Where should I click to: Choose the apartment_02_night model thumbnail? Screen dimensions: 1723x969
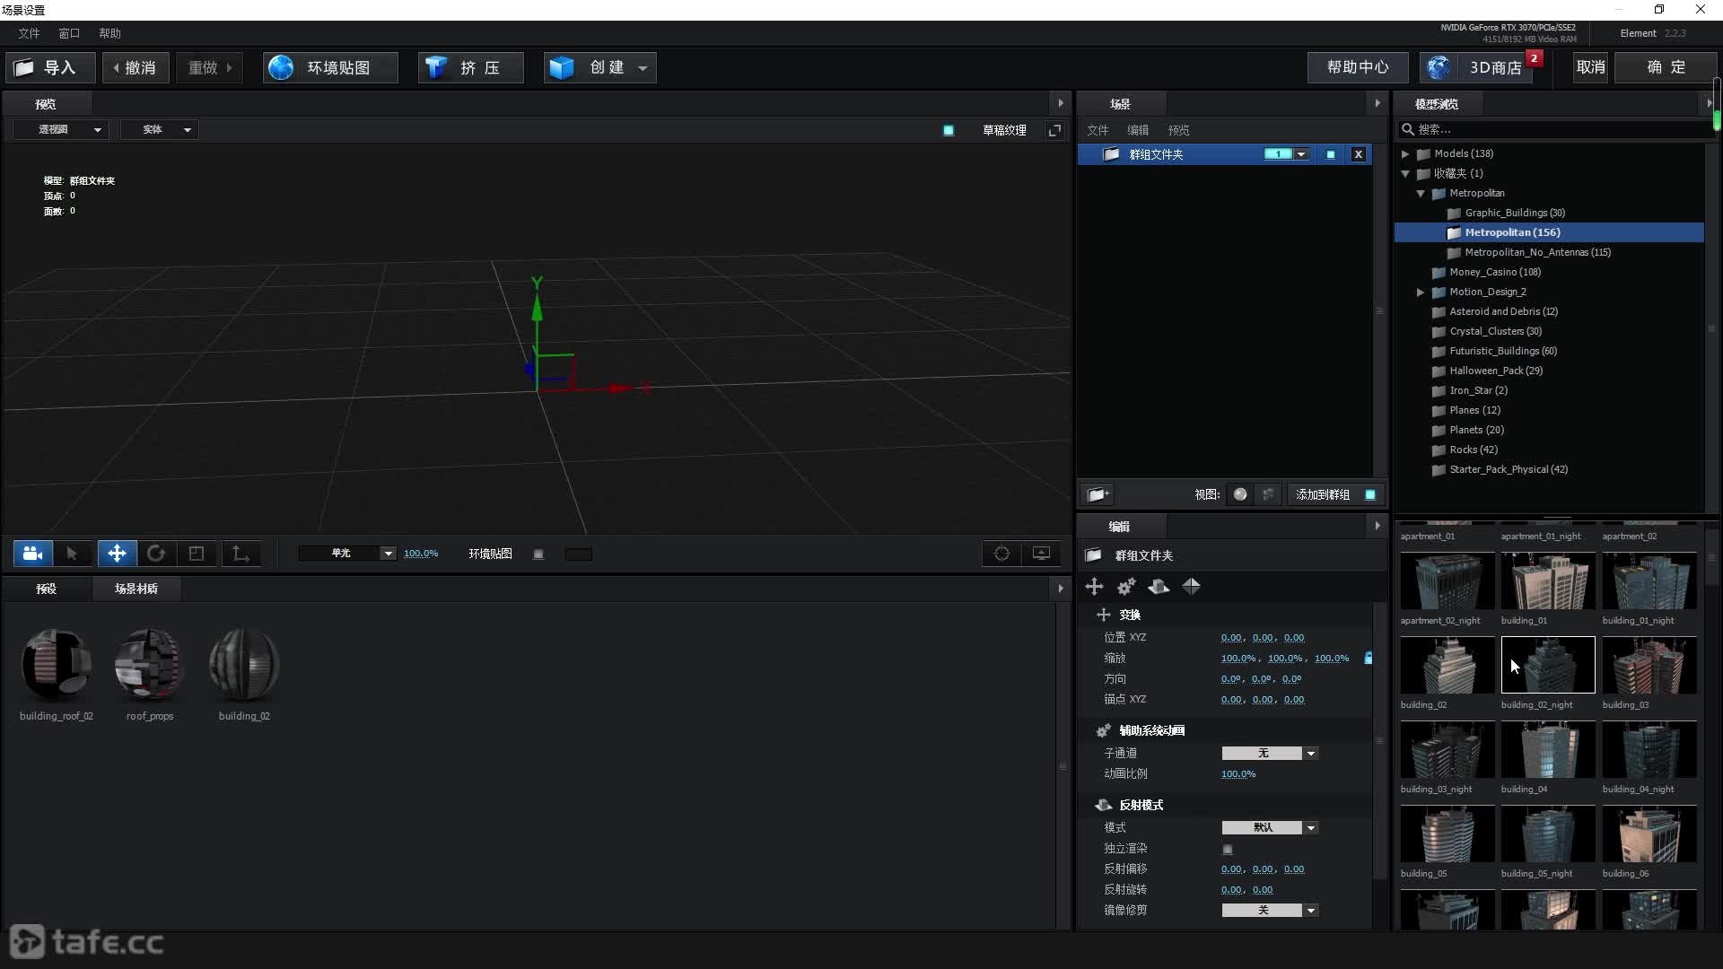pyautogui.click(x=1447, y=581)
